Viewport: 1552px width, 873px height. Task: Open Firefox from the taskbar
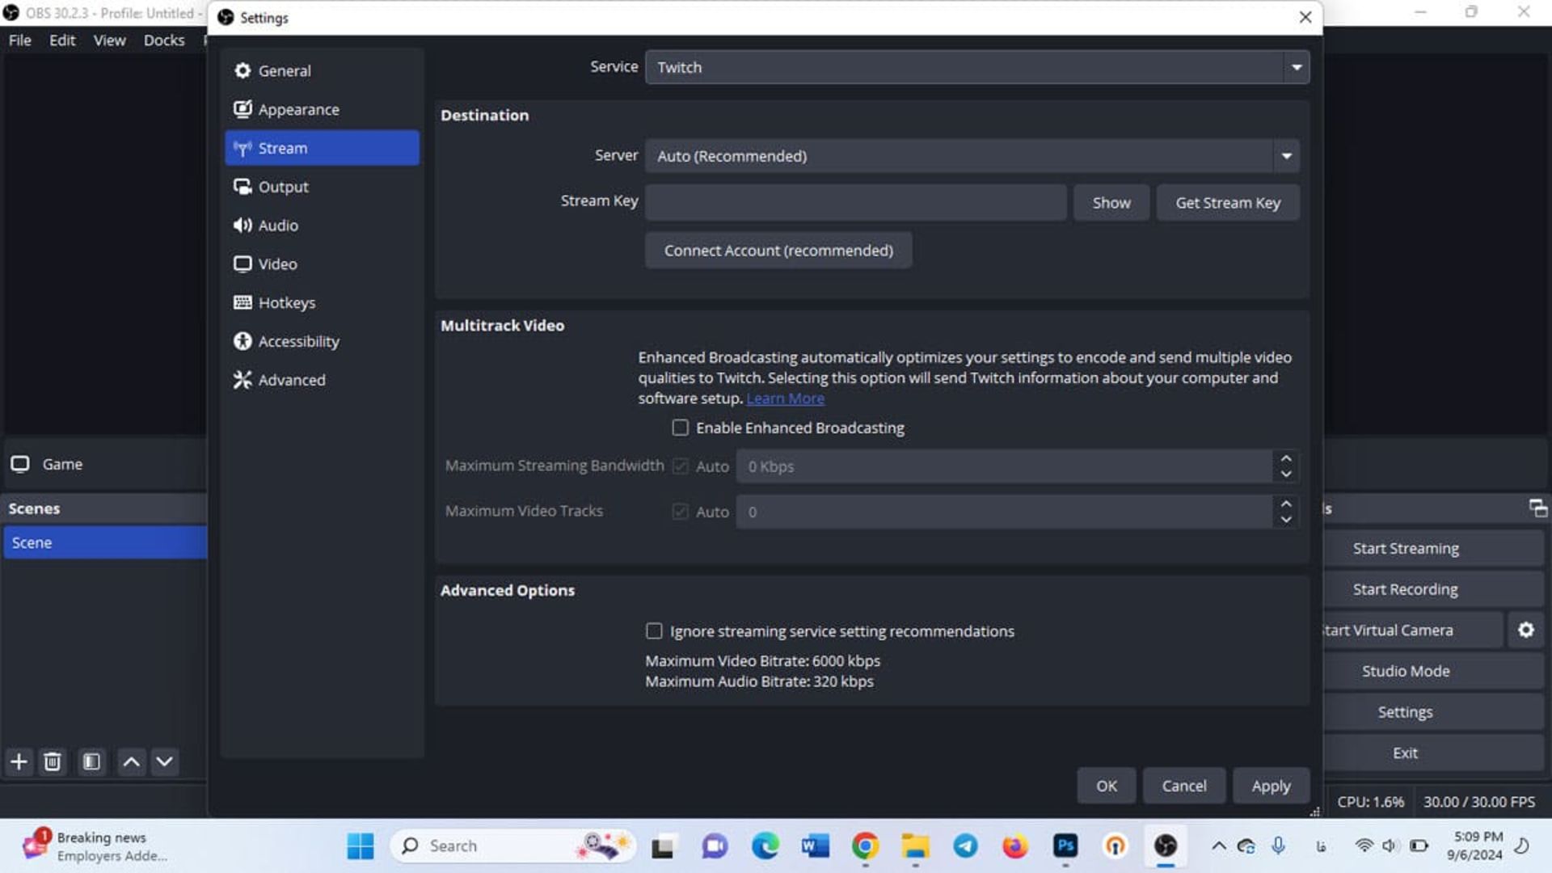point(1015,846)
